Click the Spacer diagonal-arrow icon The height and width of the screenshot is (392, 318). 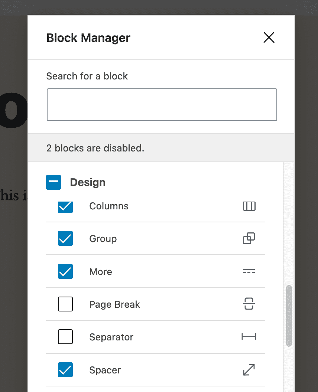point(249,370)
